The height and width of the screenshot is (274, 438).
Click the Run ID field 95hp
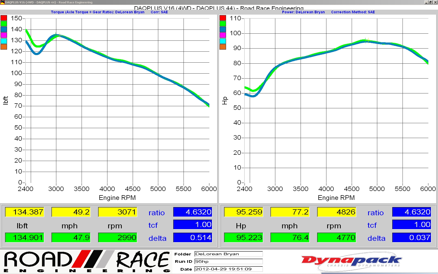(x=229, y=261)
